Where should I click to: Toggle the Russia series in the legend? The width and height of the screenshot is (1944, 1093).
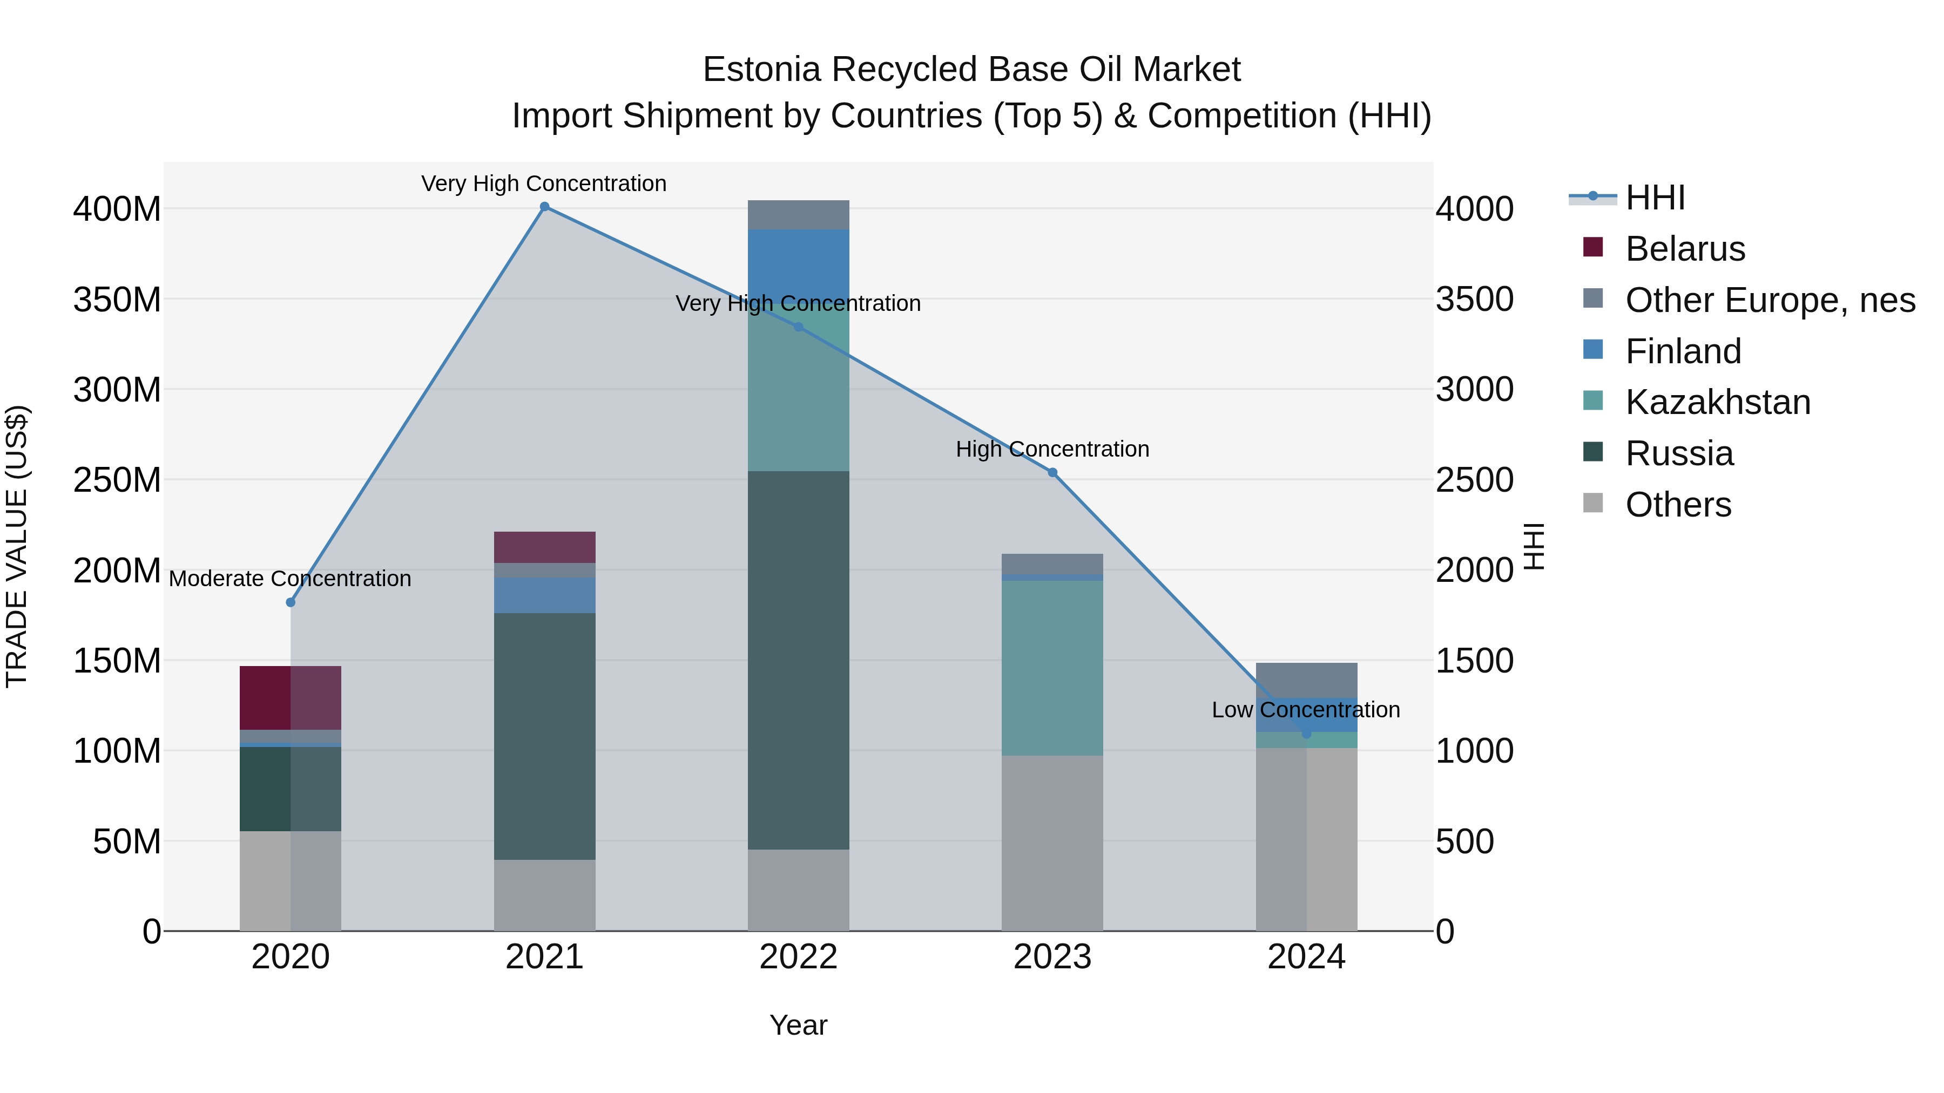pyautogui.click(x=1658, y=453)
